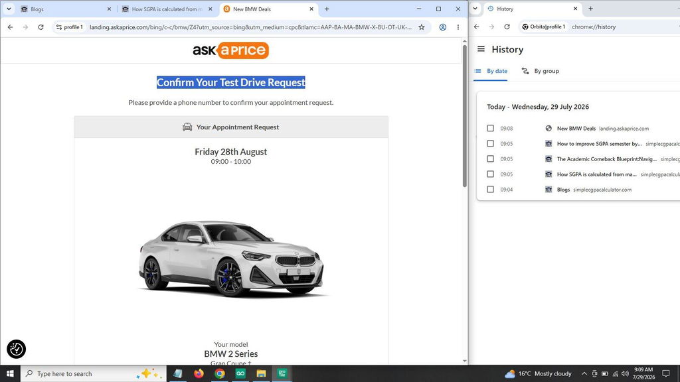The height and width of the screenshot is (382, 680).
Task: Open Windows Start menu
Action: coord(10,373)
